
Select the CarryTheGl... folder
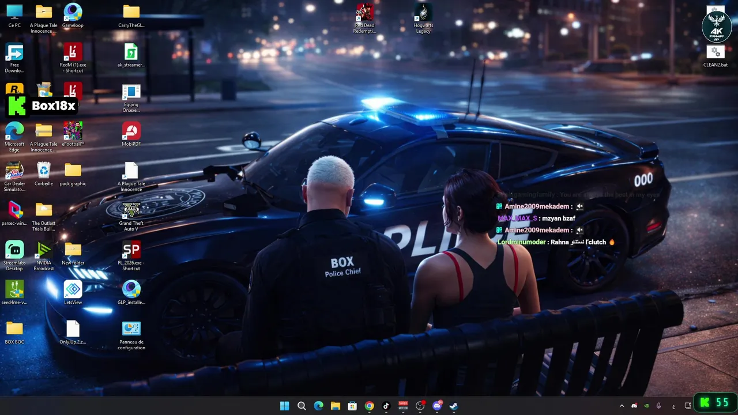[x=131, y=16]
